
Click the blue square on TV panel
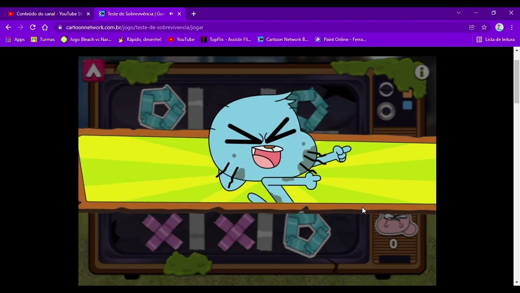click(407, 105)
